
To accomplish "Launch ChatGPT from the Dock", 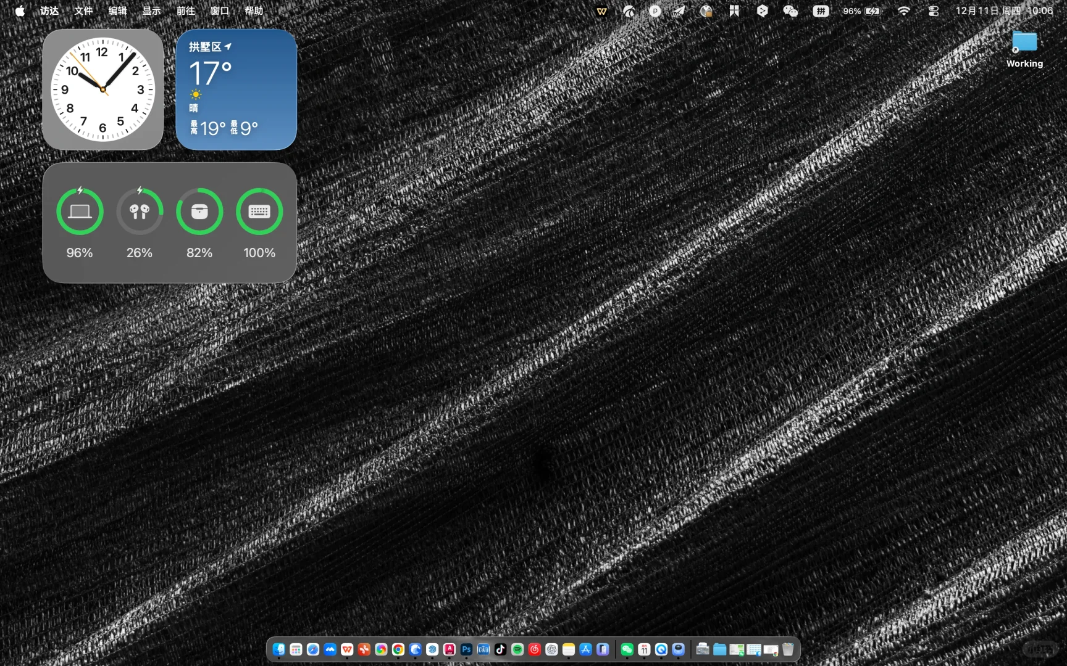I will pyautogui.click(x=551, y=649).
